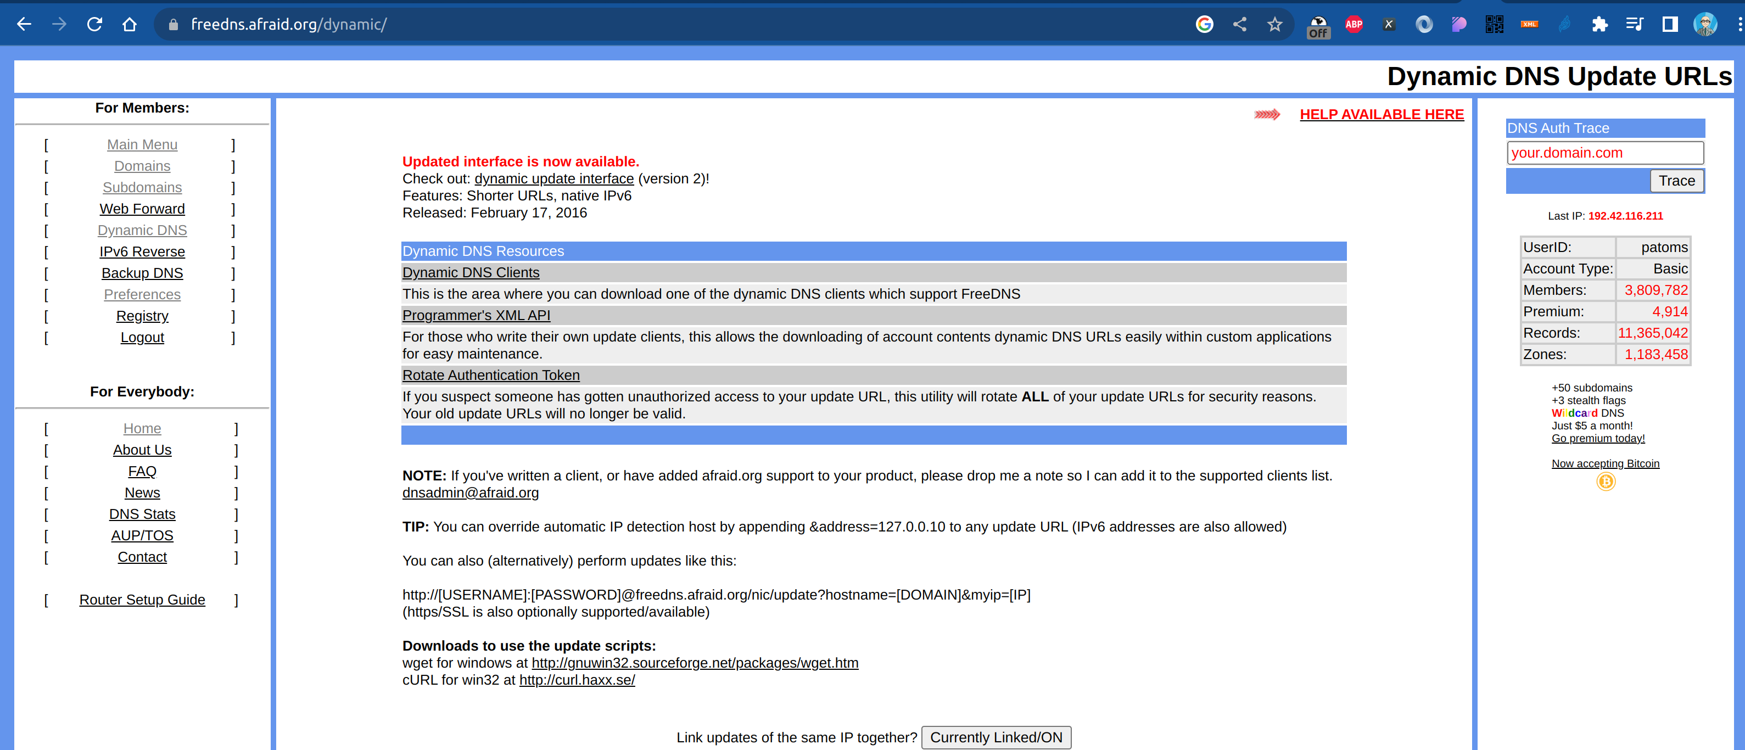Viewport: 1745px width, 750px height.
Task: Click the blue feather extension icon
Action: [x=1565, y=24]
